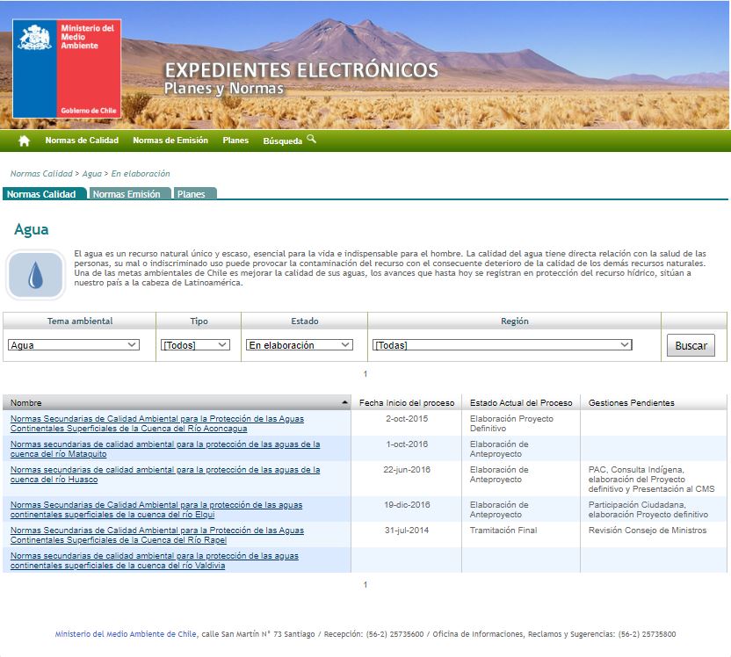The image size is (731, 657).
Task: Click the Normas Calidad breadcrumb link
Action: click(41, 173)
